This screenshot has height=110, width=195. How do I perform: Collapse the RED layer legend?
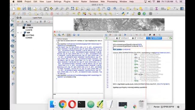pos(18,25)
